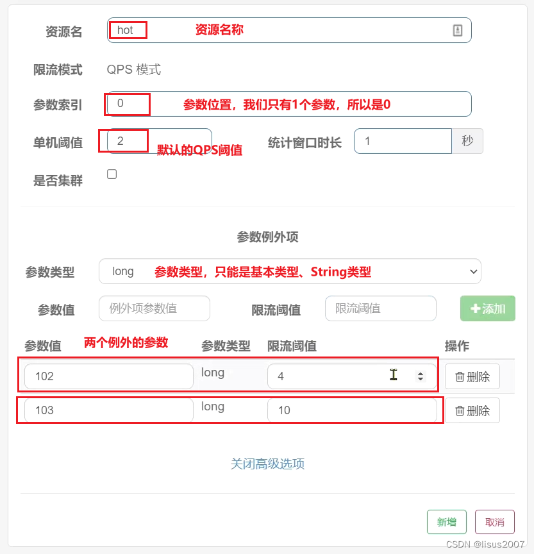Click the 统计窗口时长 input showing 1
The height and width of the screenshot is (554, 534).
pos(403,141)
